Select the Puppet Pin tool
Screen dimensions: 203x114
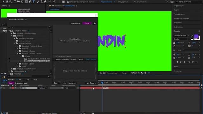point(54,2)
